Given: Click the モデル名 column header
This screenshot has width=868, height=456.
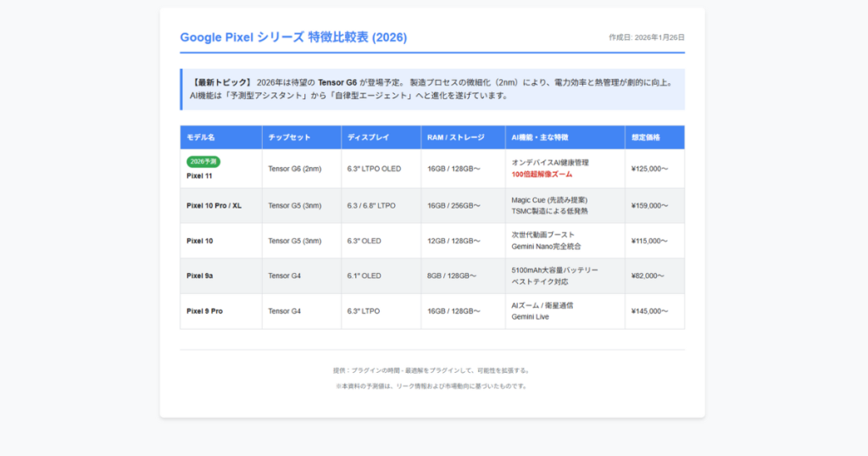Looking at the screenshot, I should coord(201,136).
